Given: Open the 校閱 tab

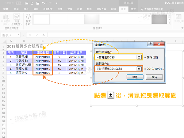Looking at the screenshot, I should pos(79,9).
